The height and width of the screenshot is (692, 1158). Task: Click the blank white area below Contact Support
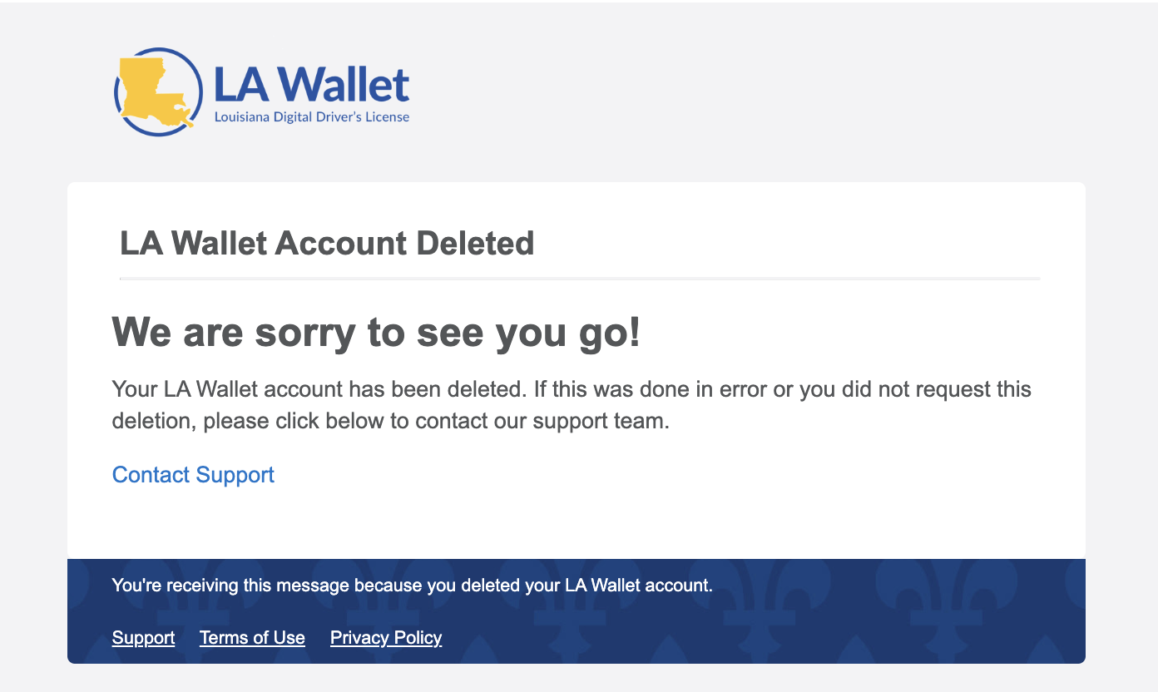(x=574, y=524)
